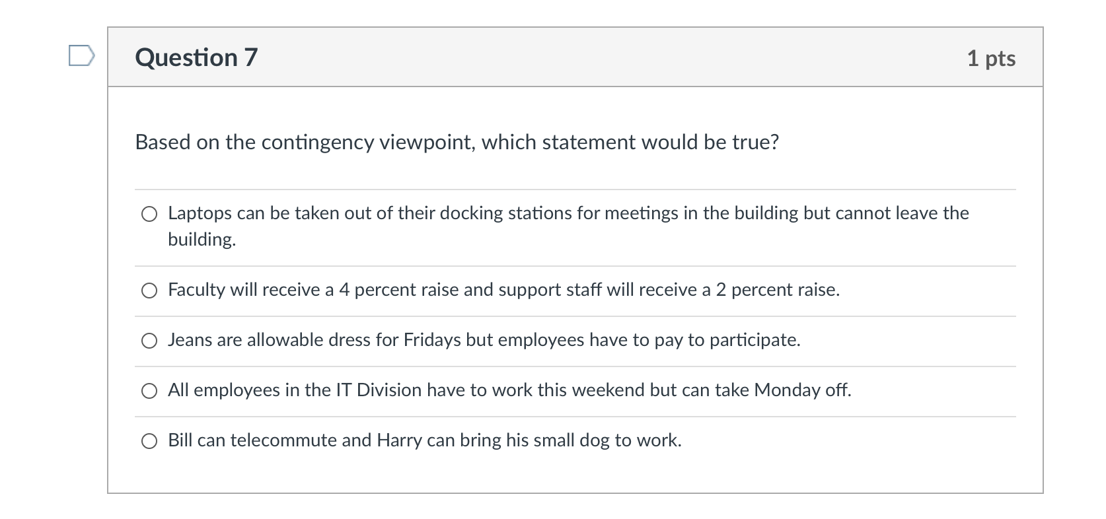The image size is (1106, 519).
Task: Click the question prompt text about contingency viewpoint
Action: pyautogui.click(x=456, y=142)
